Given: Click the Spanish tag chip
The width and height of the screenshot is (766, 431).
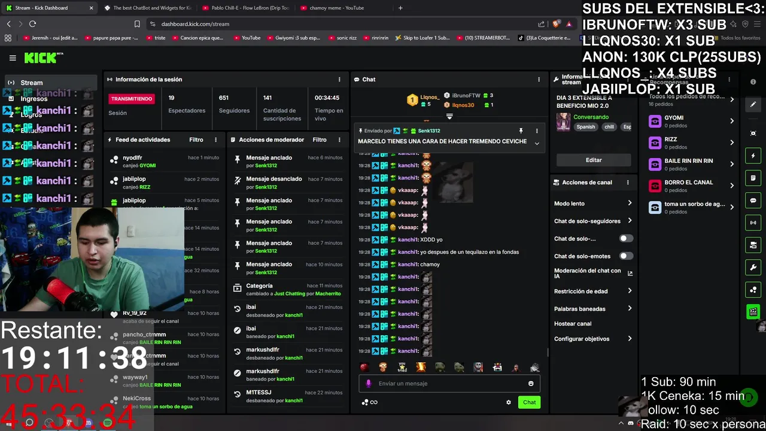Looking at the screenshot, I should [x=586, y=127].
